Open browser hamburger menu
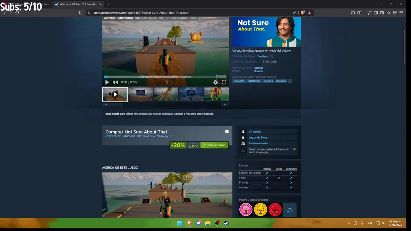 pyautogui.click(x=401, y=13)
